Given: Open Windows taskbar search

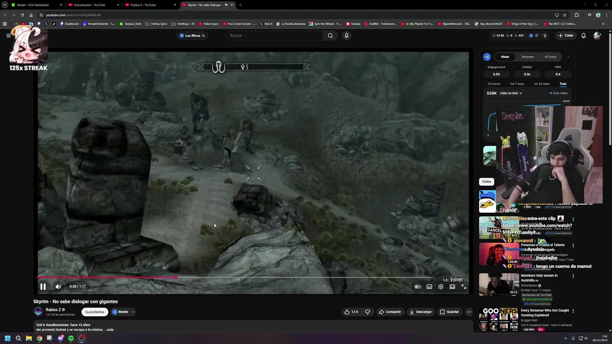Looking at the screenshot, I should tap(18, 338).
